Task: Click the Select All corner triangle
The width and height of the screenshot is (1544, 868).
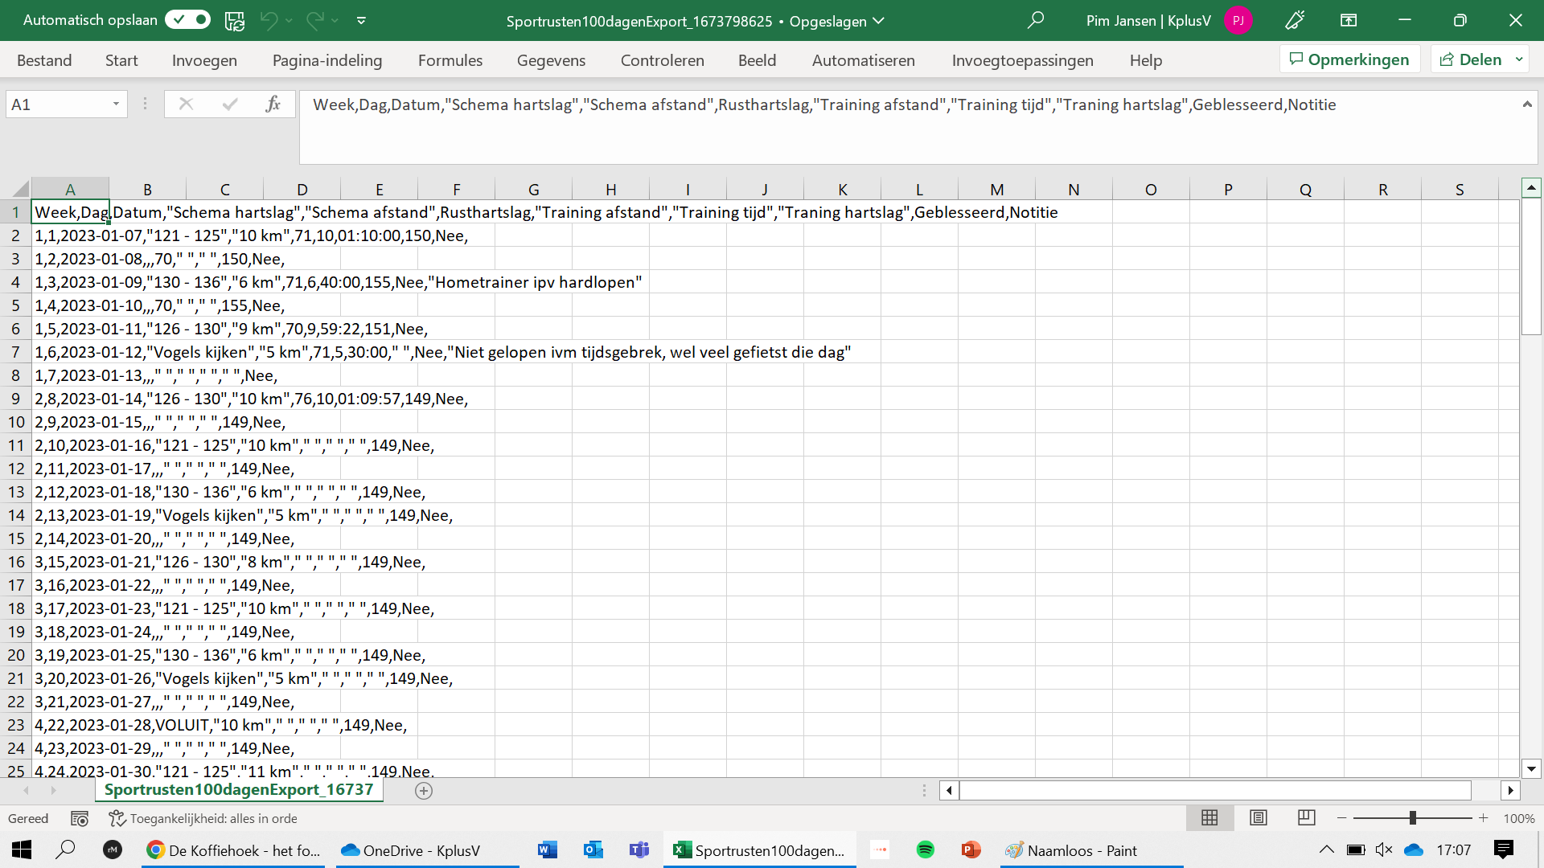Action: tap(20, 190)
